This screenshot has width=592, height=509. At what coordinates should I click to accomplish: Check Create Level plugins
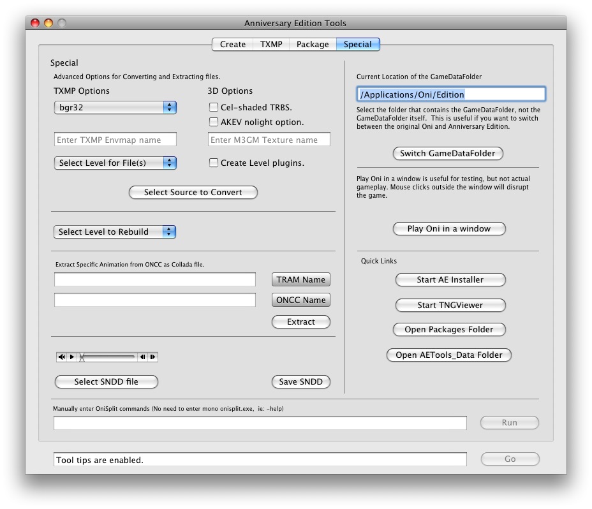click(x=214, y=163)
